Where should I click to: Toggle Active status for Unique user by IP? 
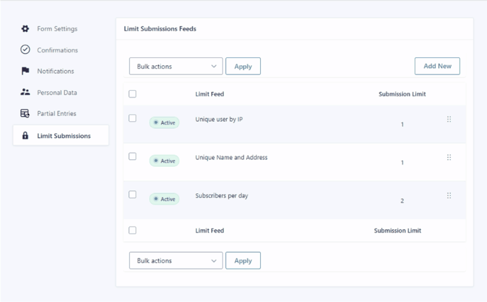[164, 123]
